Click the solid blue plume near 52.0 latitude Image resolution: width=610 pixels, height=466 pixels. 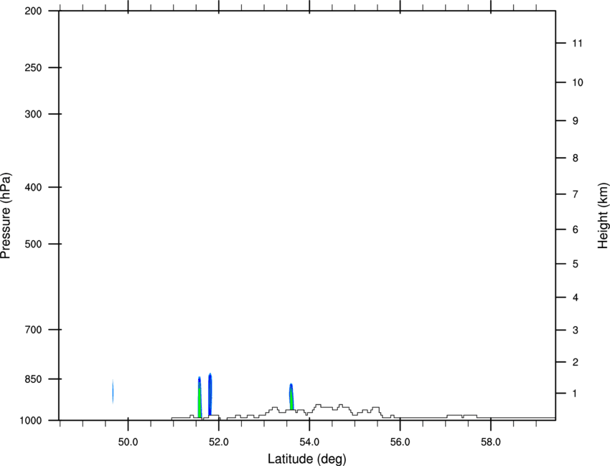[210, 394]
